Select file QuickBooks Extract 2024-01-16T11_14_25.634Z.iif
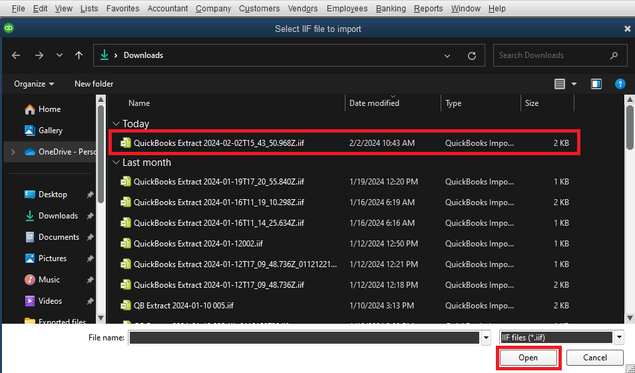 tap(345, 223)
